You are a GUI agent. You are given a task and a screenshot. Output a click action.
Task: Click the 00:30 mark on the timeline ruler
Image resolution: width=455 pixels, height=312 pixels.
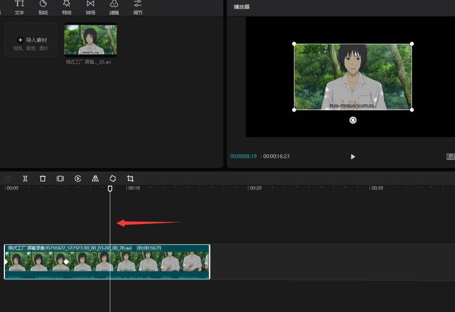coord(377,188)
